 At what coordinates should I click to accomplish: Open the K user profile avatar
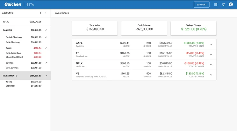pos(231,4)
